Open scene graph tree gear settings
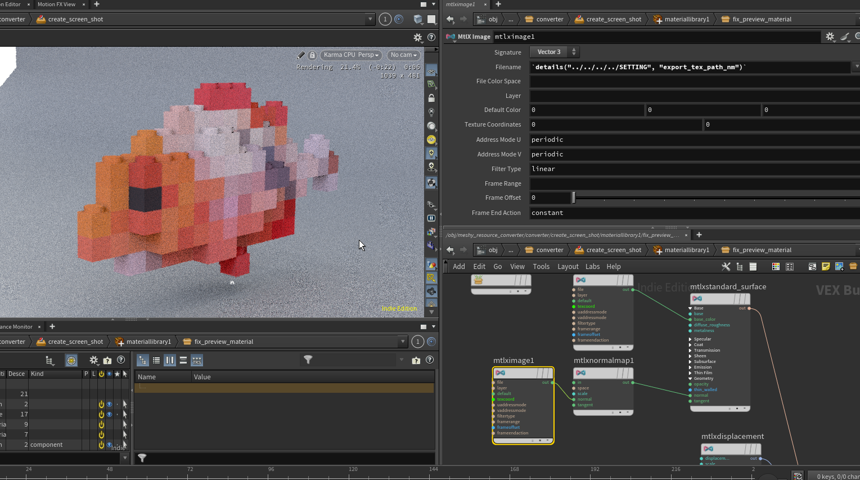 tap(94, 360)
